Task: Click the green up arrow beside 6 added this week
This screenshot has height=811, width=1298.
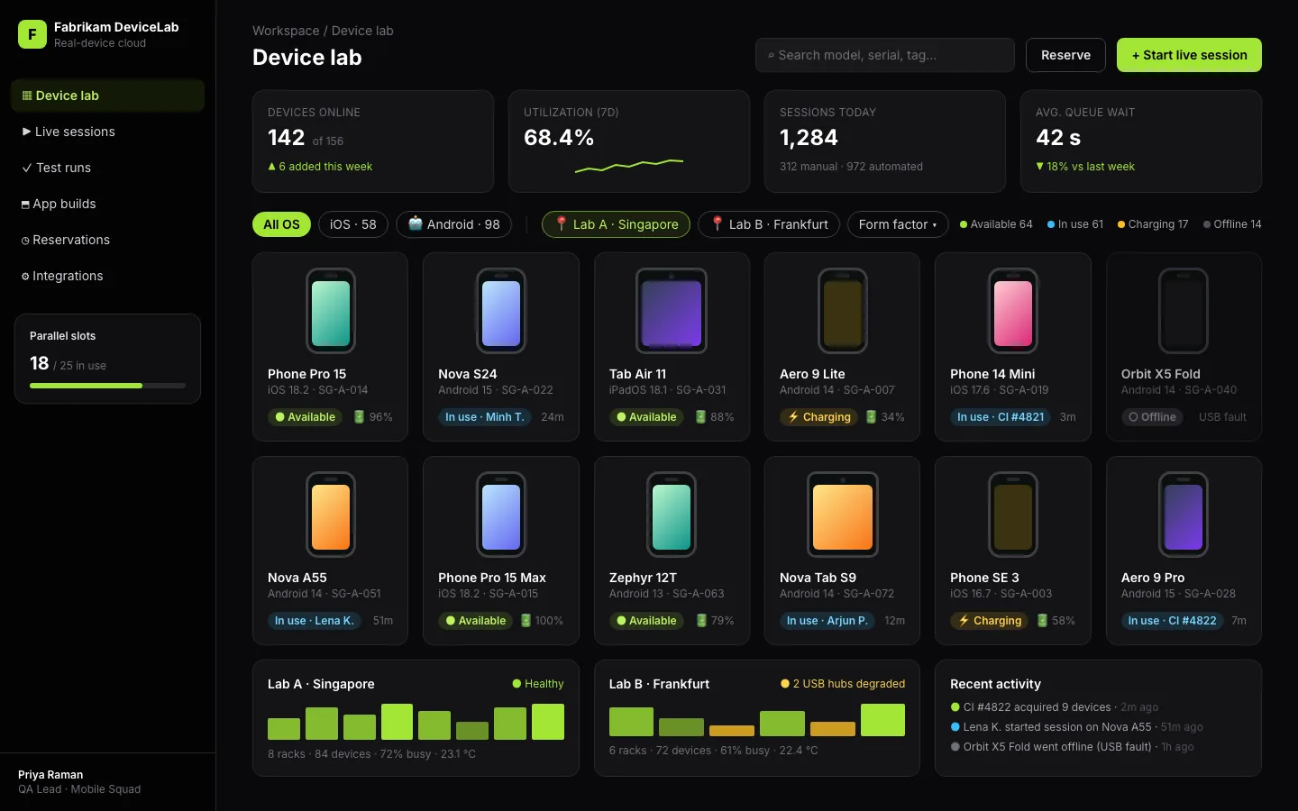Action: (x=271, y=167)
